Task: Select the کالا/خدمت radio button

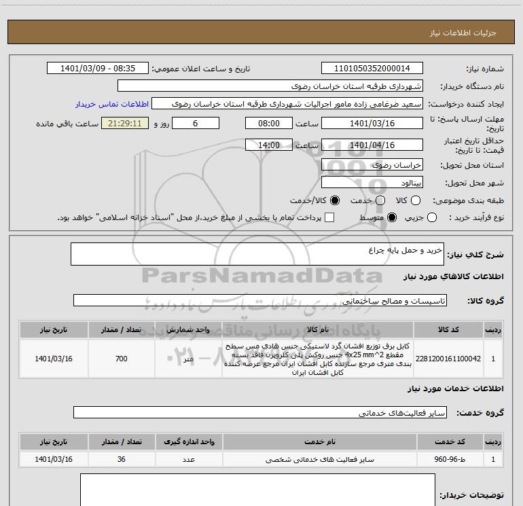Action: (x=335, y=200)
